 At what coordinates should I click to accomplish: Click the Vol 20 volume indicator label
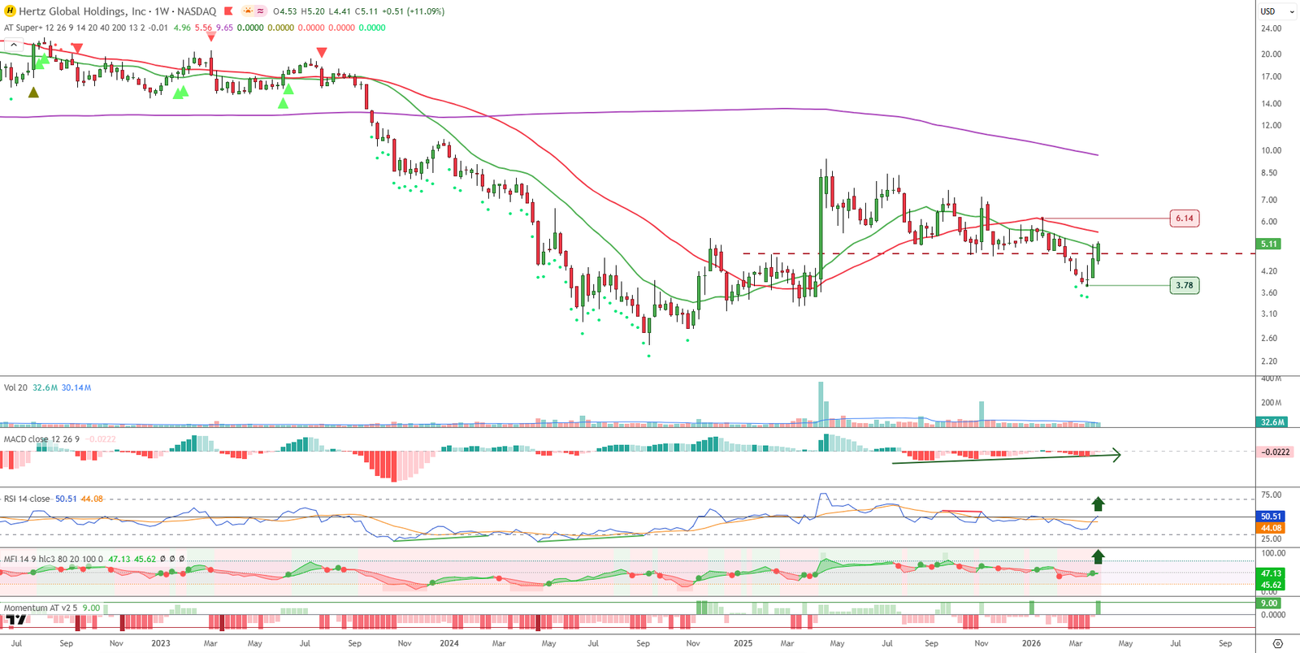pos(15,387)
